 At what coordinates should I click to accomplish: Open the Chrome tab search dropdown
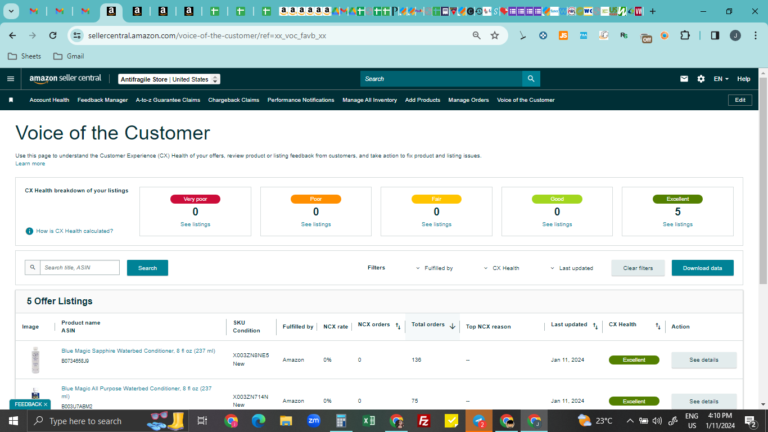(x=11, y=11)
